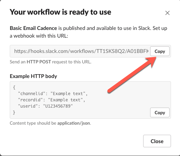This screenshot has width=180, height=156.
Task: Copy the example HTTP body
Action: point(160,112)
